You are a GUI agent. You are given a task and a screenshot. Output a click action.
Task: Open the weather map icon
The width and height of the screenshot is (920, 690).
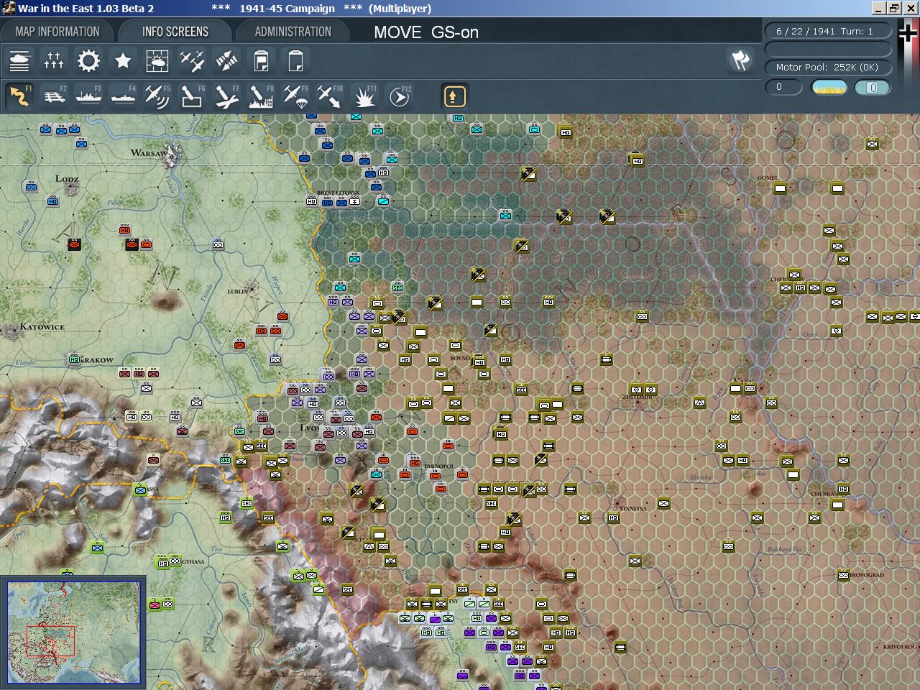point(157,61)
